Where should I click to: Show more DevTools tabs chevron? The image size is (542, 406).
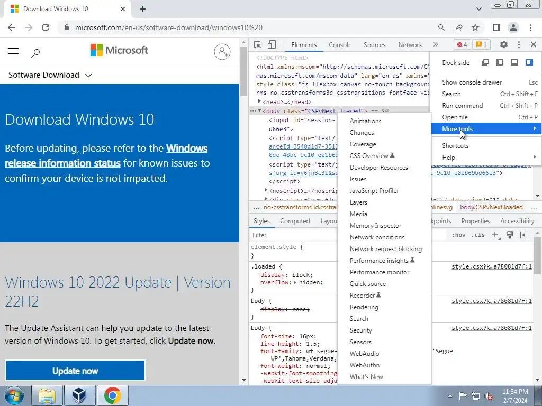point(436,44)
